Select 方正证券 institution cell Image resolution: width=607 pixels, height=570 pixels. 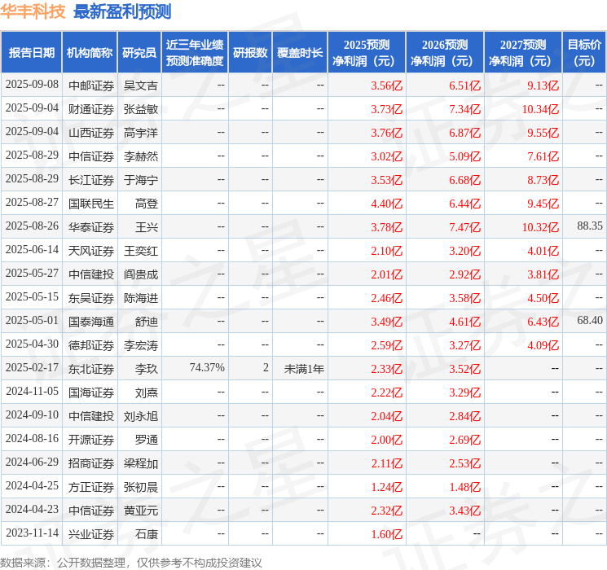pyautogui.click(x=91, y=487)
